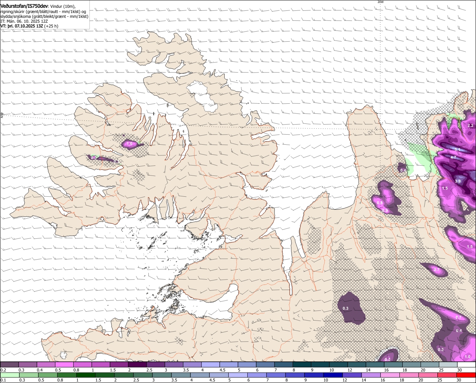Click the 'IT: Mán. 06. 10. 2025 12Z' line
This screenshot has width=476, height=383.
pos(24,21)
